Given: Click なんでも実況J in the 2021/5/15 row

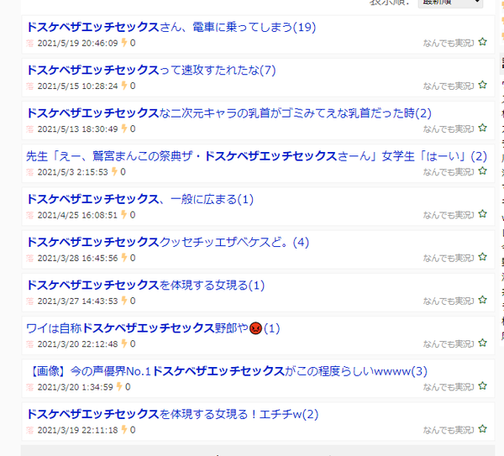Looking at the screenshot, I should click(x=449, y=86).
